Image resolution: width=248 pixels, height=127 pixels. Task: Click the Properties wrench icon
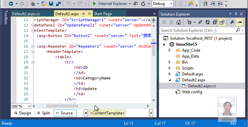(x=232, y=22)
